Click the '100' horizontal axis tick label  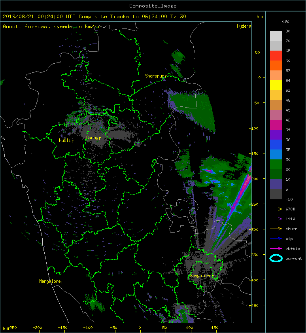pos(189,328)
